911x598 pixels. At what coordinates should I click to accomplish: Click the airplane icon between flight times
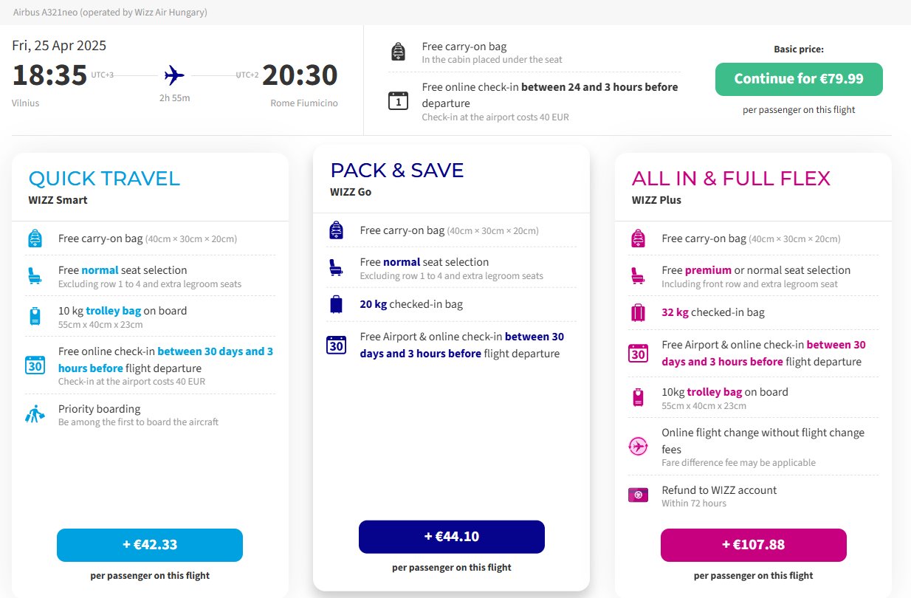[x=175, y=75]
